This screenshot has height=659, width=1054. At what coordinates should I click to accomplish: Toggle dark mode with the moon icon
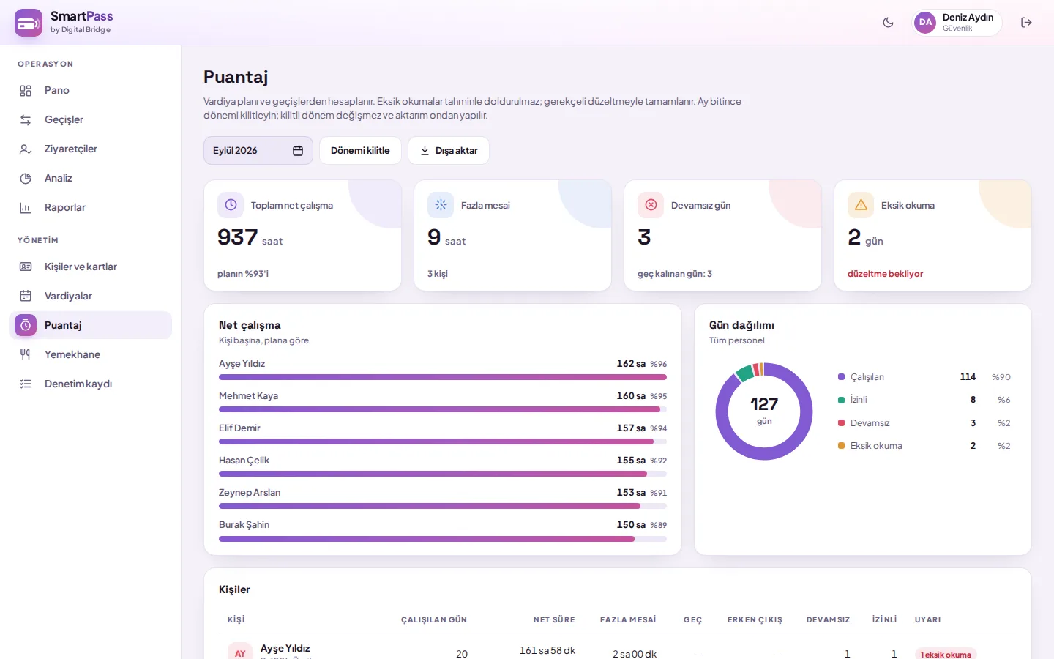point(888,23)
